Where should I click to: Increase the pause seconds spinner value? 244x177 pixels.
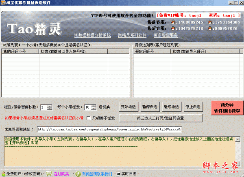point(50,106)
